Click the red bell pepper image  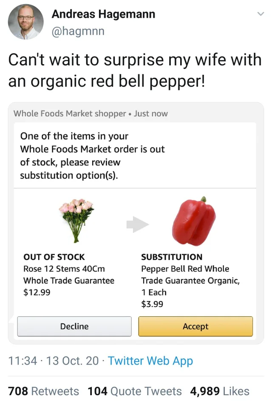tap(194, 222)
